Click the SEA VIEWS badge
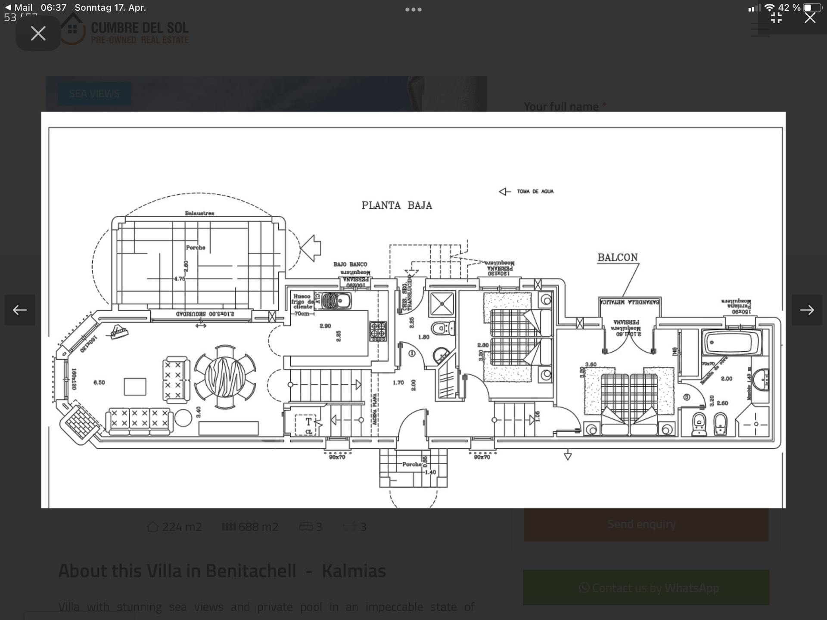 [x=94, y=93]
